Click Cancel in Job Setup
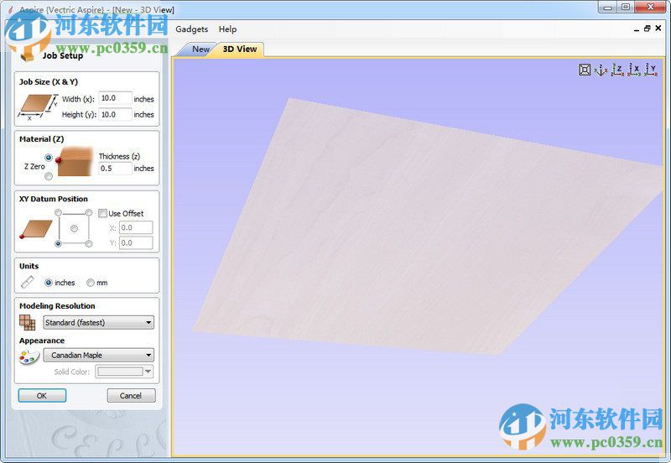The height and width of the screenshot is (463, 671). pos(131,395)
